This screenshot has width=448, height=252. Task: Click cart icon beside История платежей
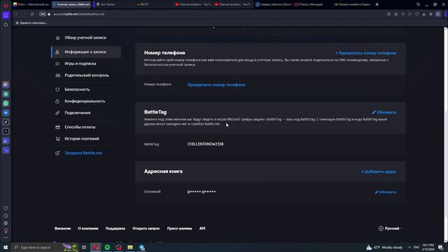click(x=57, y=139)
